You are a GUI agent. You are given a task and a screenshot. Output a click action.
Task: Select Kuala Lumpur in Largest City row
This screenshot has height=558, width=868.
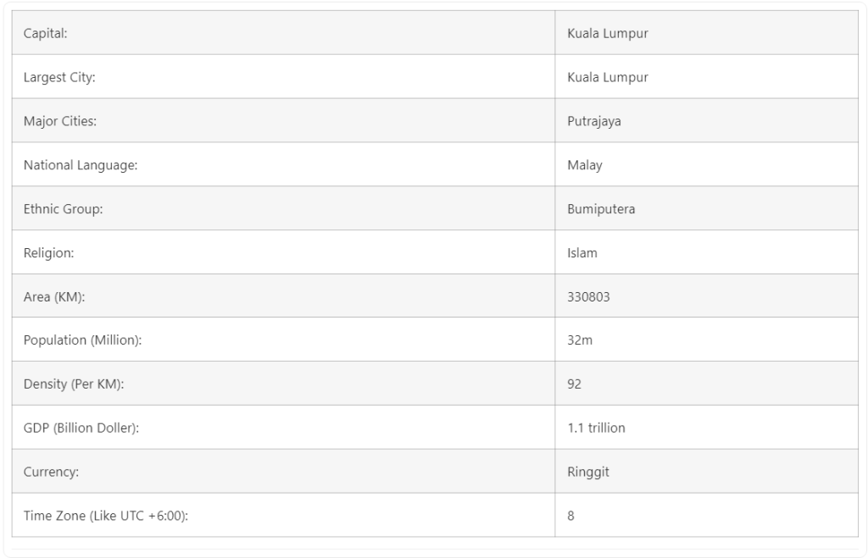(607, 77)
